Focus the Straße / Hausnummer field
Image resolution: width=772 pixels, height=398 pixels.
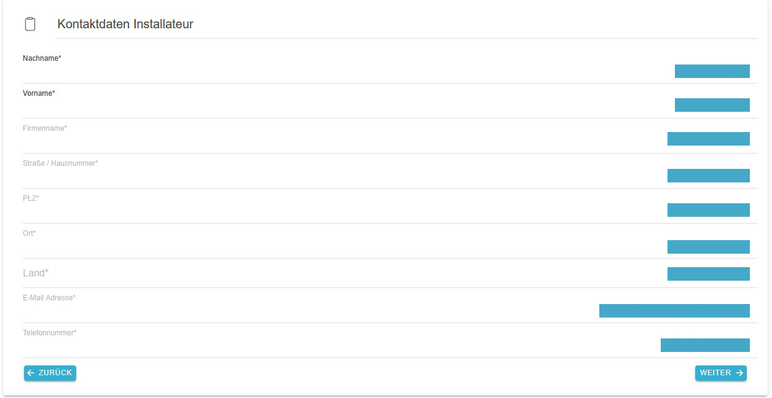(x=307, y=176)
